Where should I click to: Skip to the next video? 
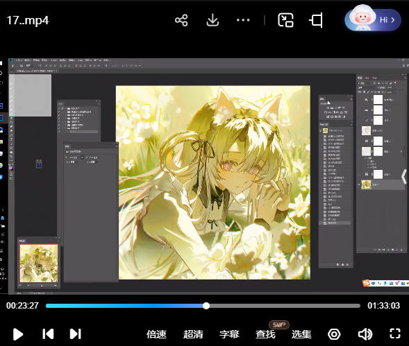click(x=76, y=334)
